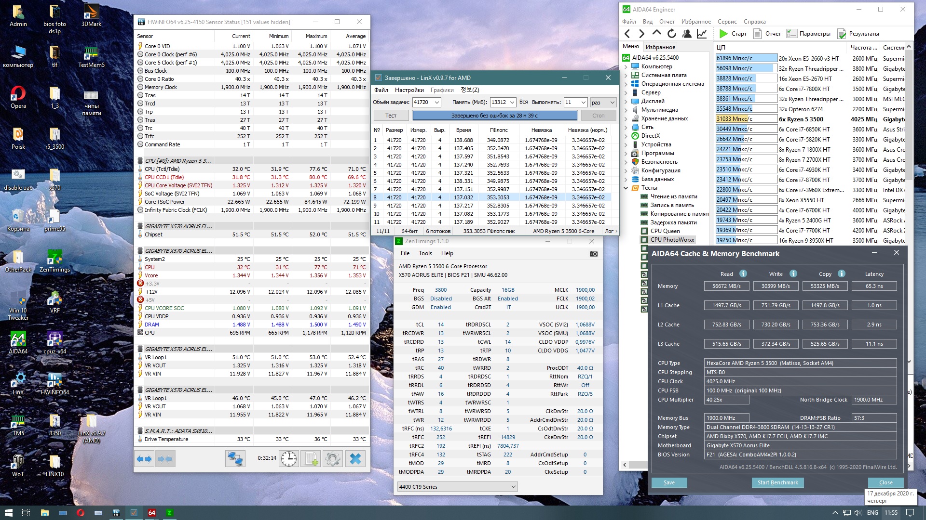Image resolution: width=926 pixels, height=520 pixels.
Task: Click Write info icon in benchmark window
Action: [793, 273]
